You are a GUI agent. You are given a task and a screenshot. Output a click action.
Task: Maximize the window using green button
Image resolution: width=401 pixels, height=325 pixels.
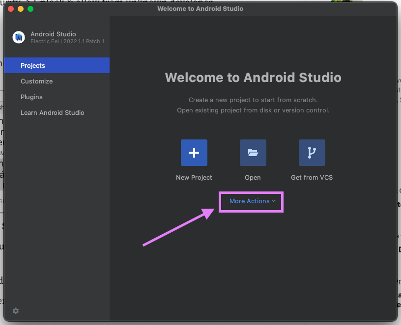point(30,9)
